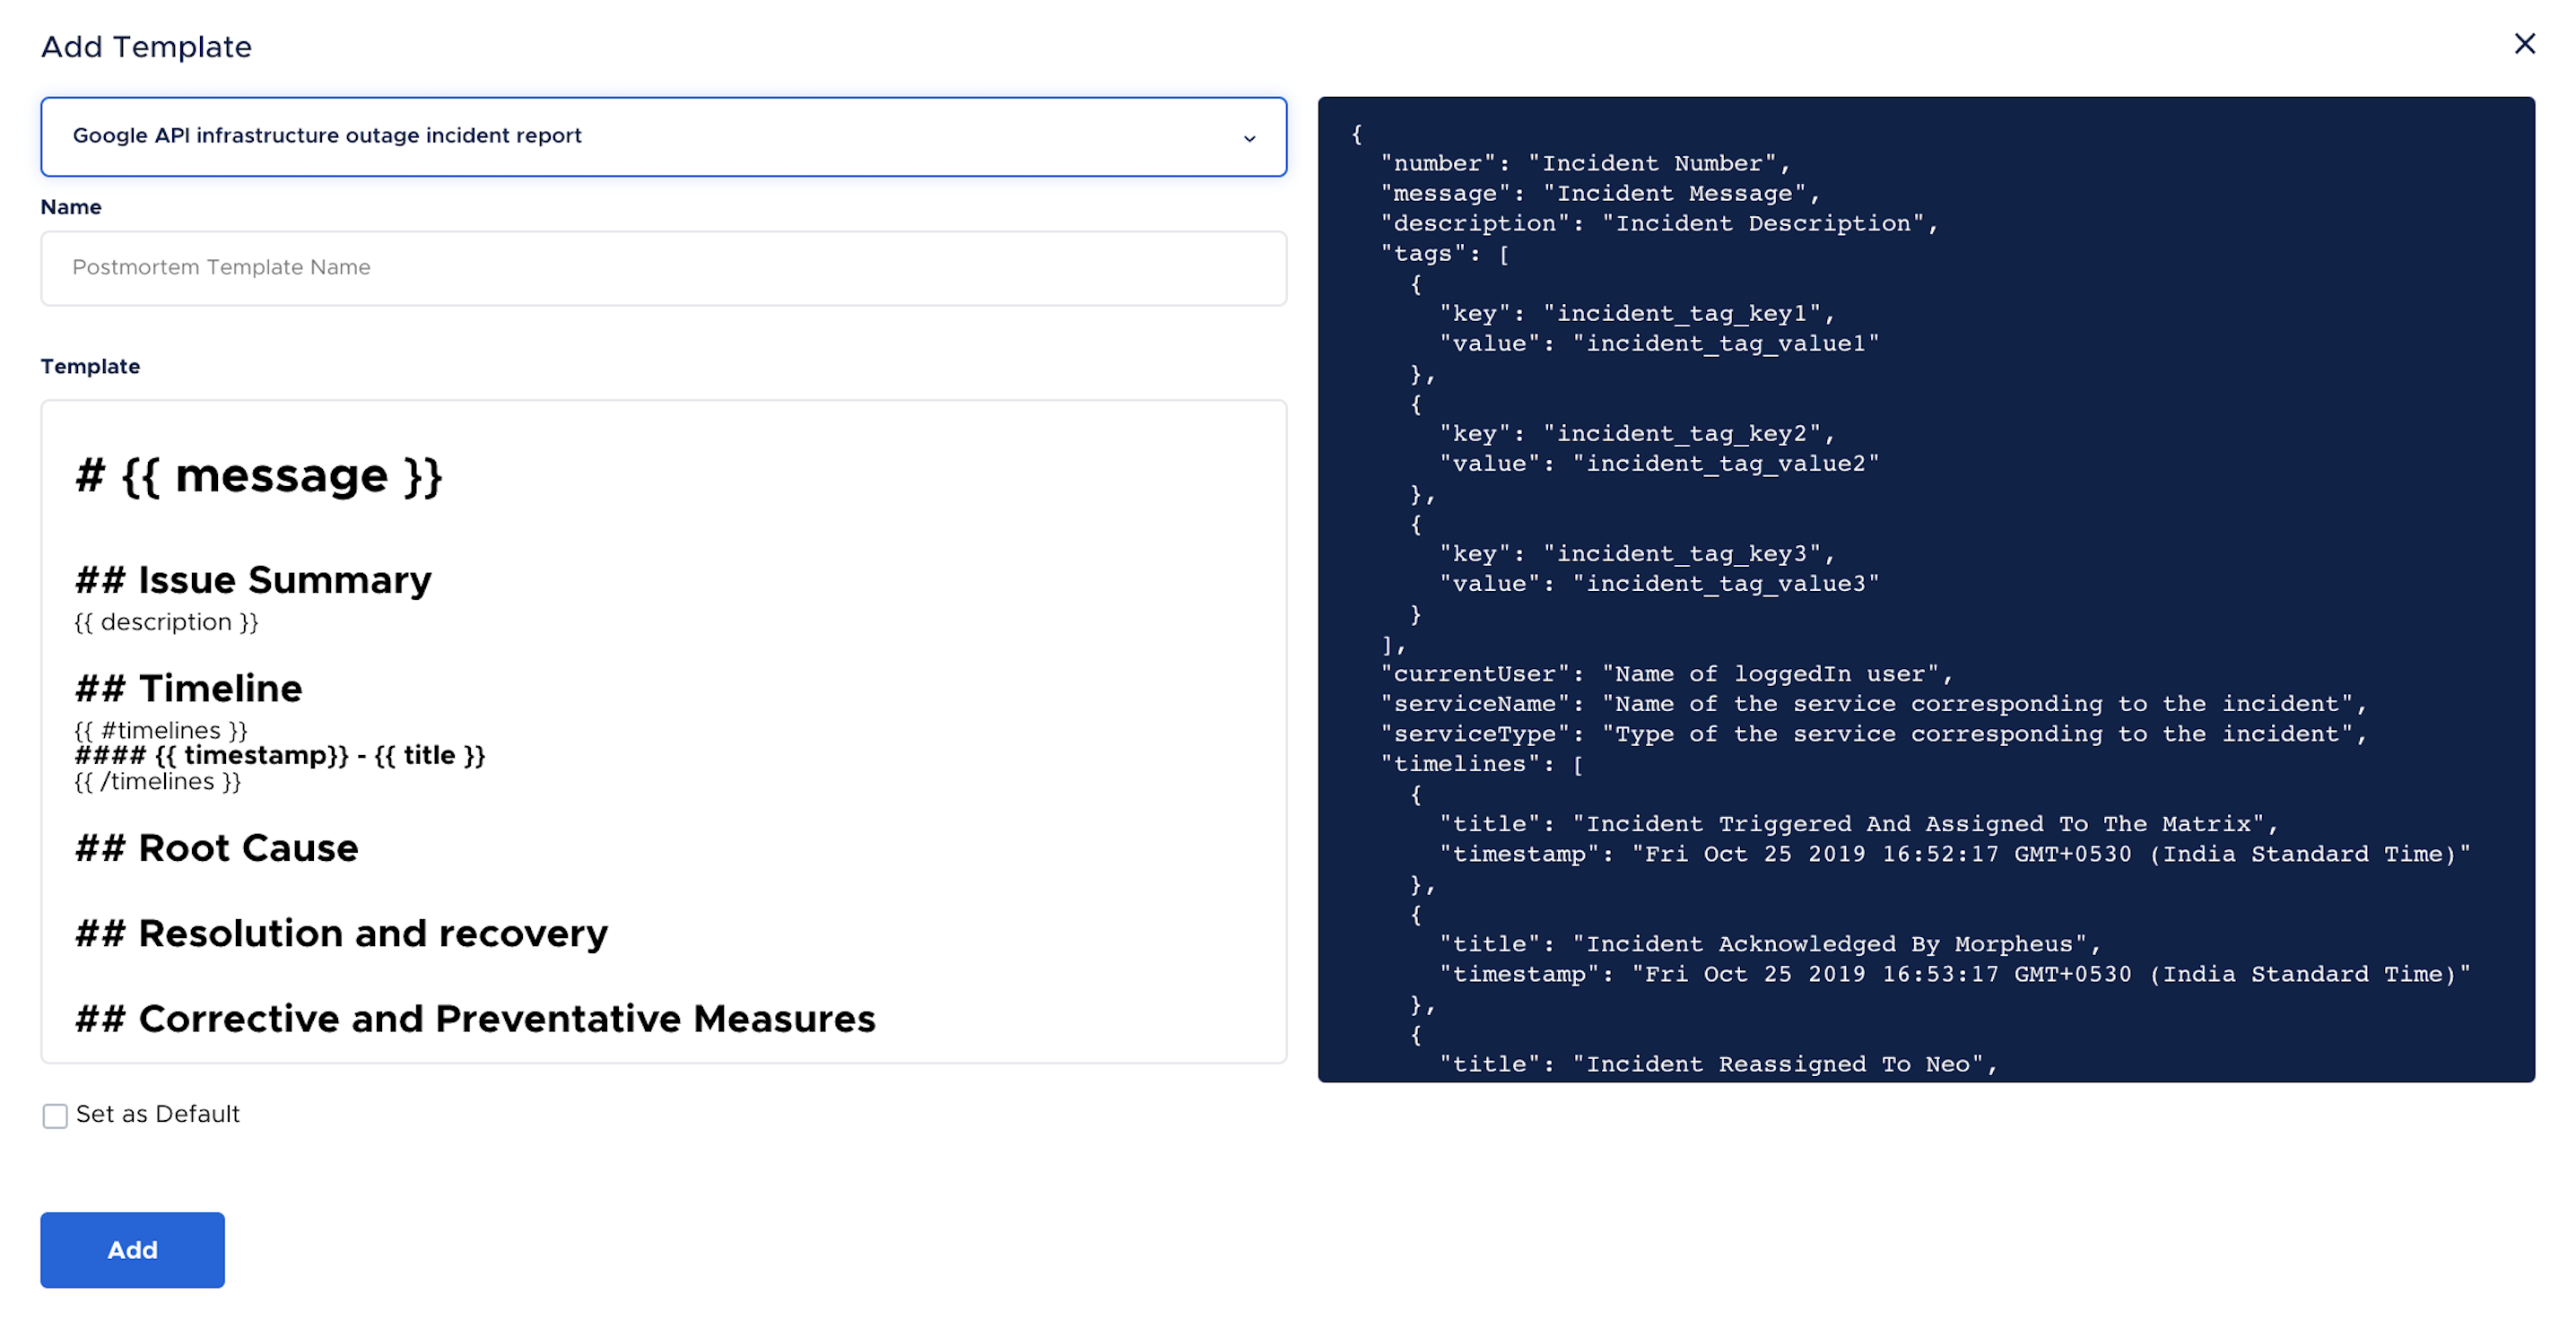Click '## Corrective and Preventative Measures' heading
This screenshot has height=1320, width=2576.
point(475,1018)
